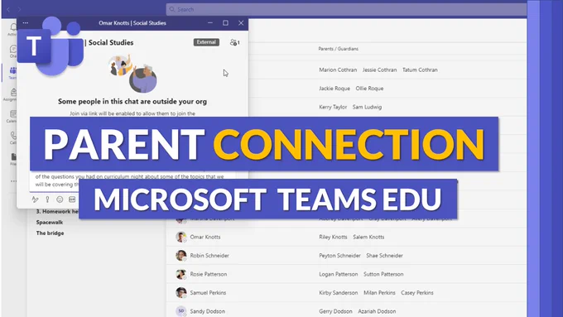Click the message compose text area

coord(132,181)
